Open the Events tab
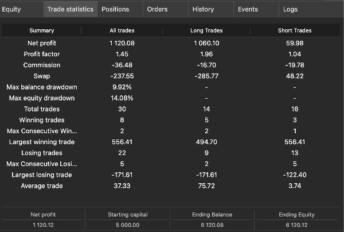 248,9
